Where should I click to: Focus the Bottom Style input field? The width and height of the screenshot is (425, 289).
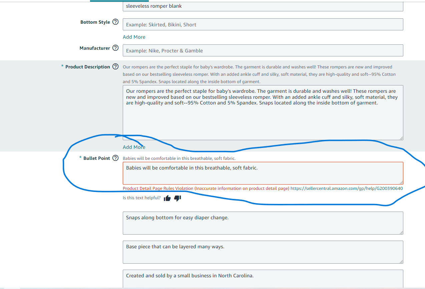coord(263,24)
